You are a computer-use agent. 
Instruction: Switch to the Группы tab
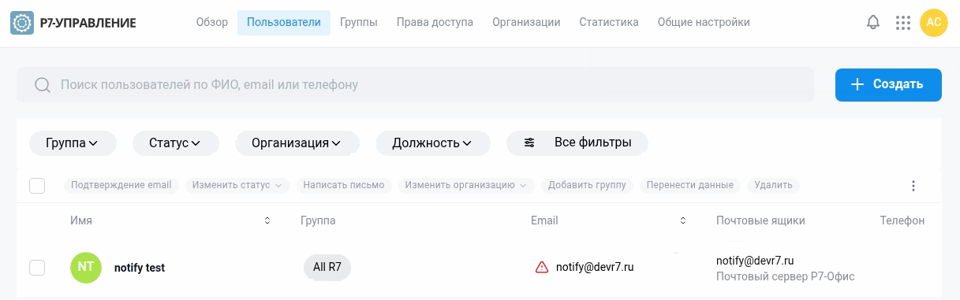tap(359, 22)
